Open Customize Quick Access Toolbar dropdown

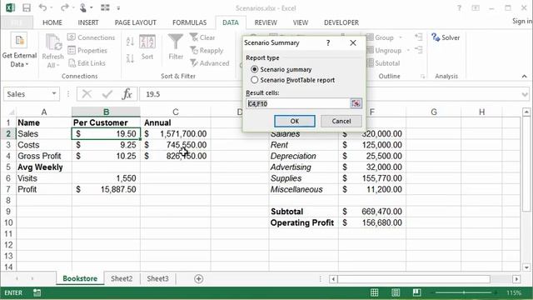pos(118,7)
